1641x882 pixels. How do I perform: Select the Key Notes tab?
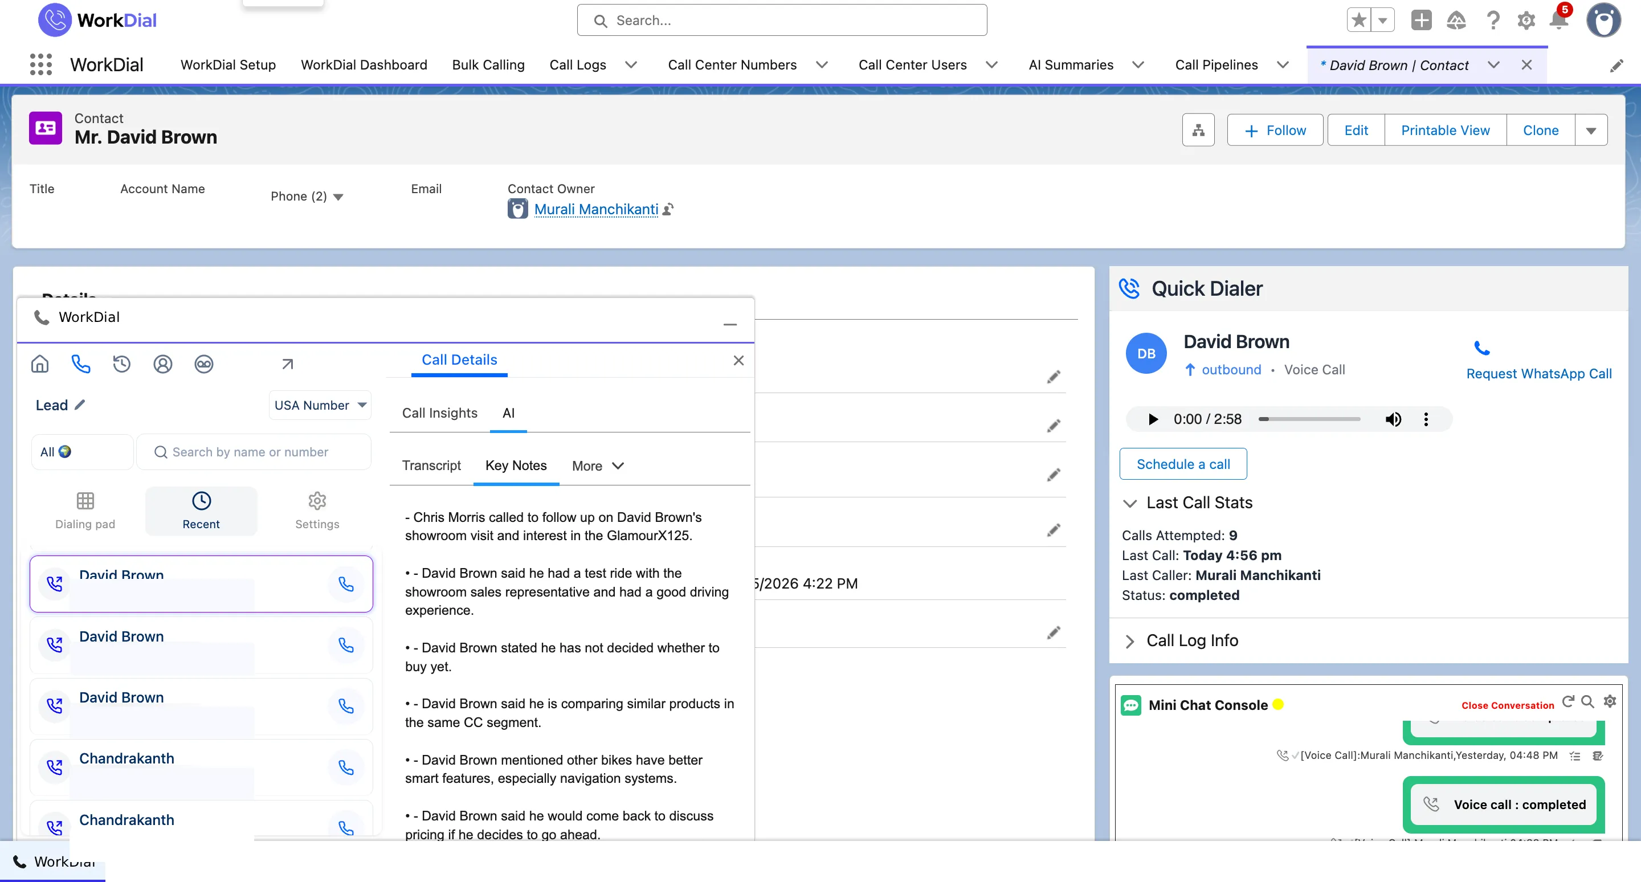click(516, 465)
